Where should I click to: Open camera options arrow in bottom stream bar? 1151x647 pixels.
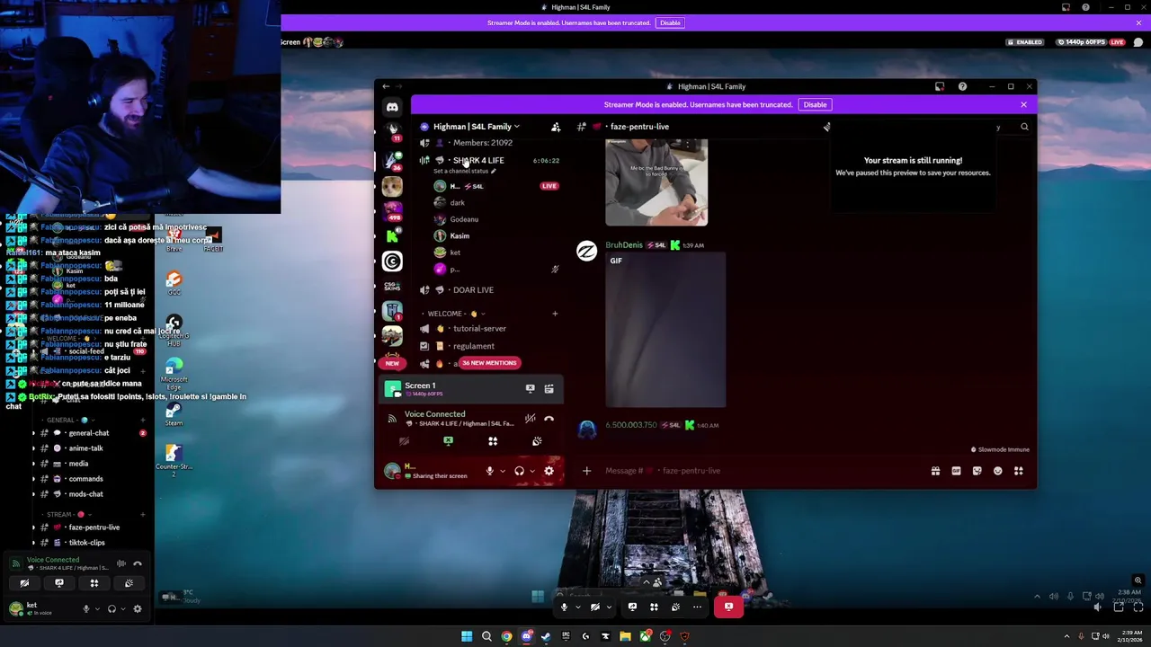click(609, 607)
